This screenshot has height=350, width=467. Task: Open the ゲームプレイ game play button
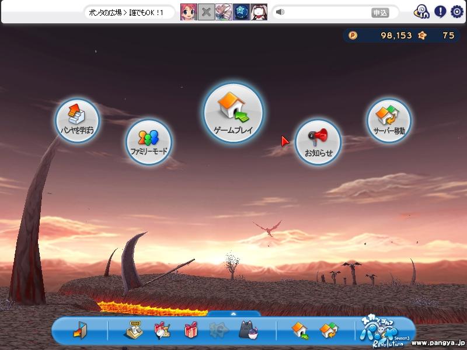(x=233, y=113)
